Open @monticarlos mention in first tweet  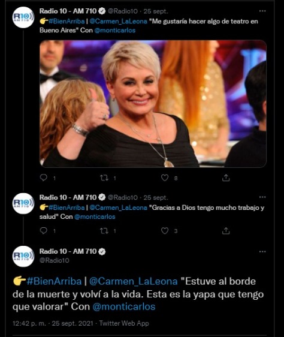(x=115, y=31)
